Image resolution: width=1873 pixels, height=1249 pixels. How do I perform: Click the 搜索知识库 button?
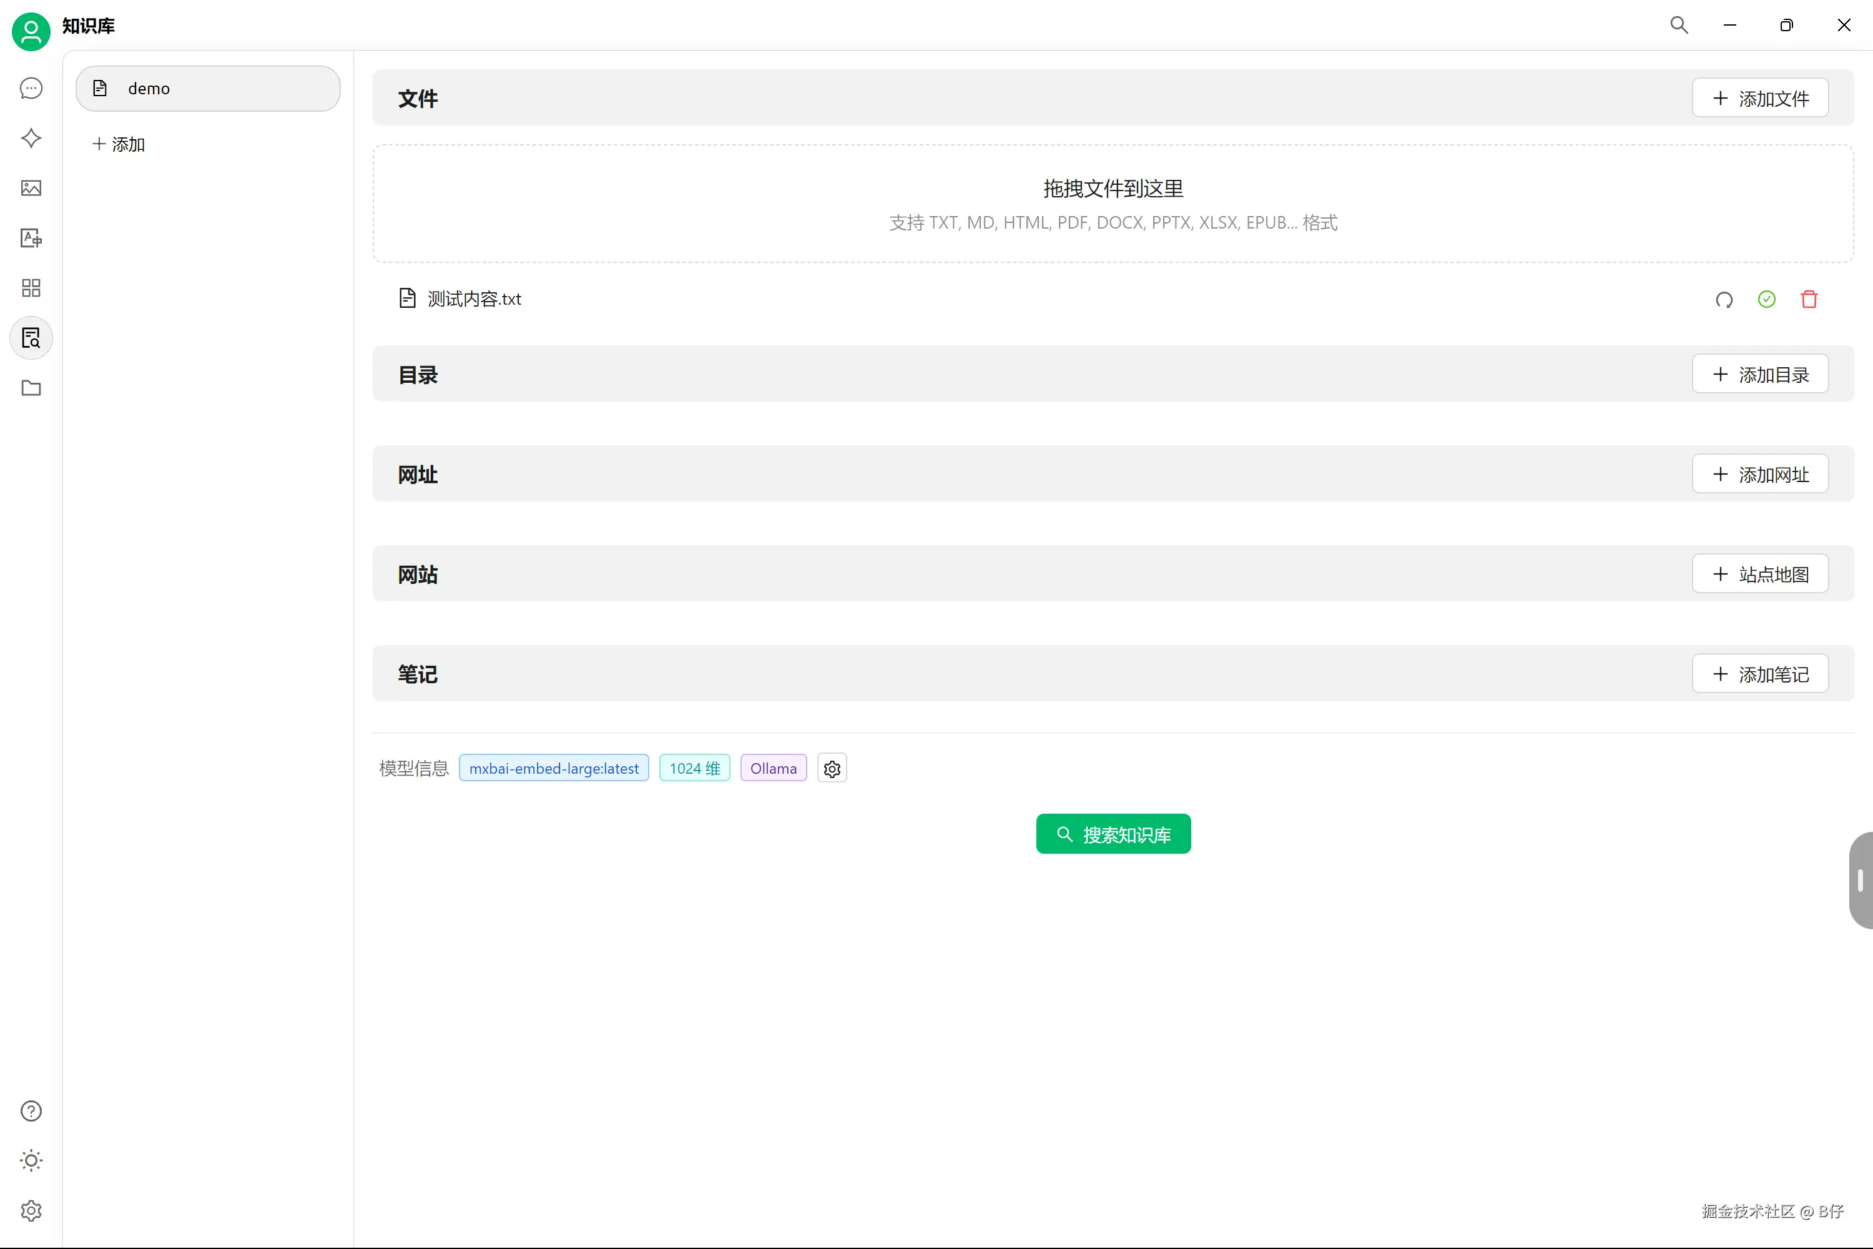click(x=1113, y=834)
